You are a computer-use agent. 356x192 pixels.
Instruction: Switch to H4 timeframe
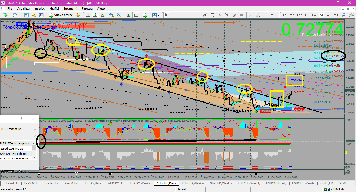[314, 15]
